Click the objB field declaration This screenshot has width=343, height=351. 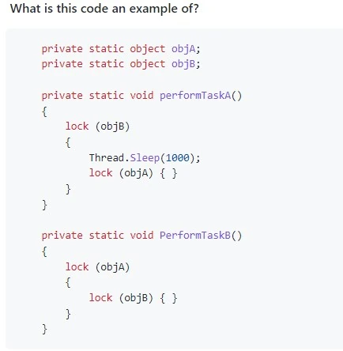pos(121,64)
